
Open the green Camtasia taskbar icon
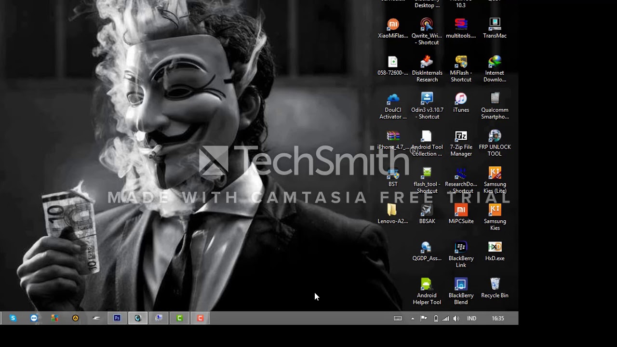pos(179,318)
